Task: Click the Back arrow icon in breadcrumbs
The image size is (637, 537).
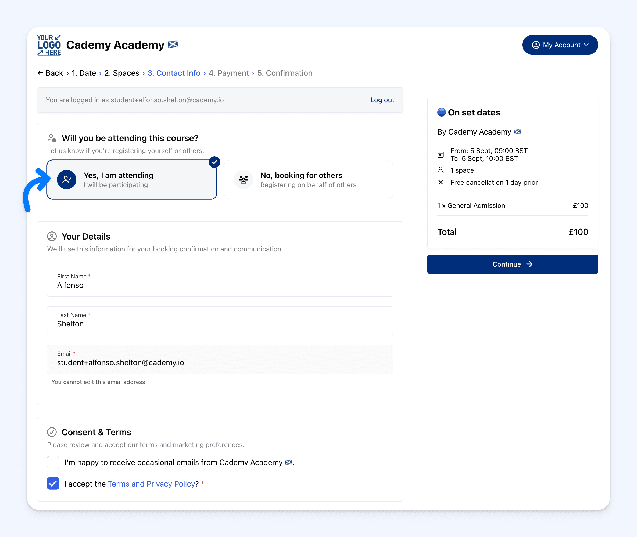Action: [x=40, y=73]
